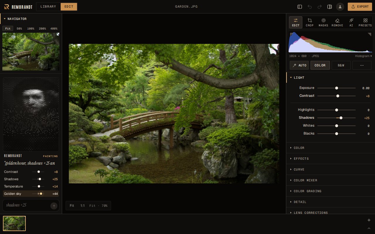The height and width of the screenshot is (234, 375).
Task: Apply Auto adjustments
Action: pos(299,65)
